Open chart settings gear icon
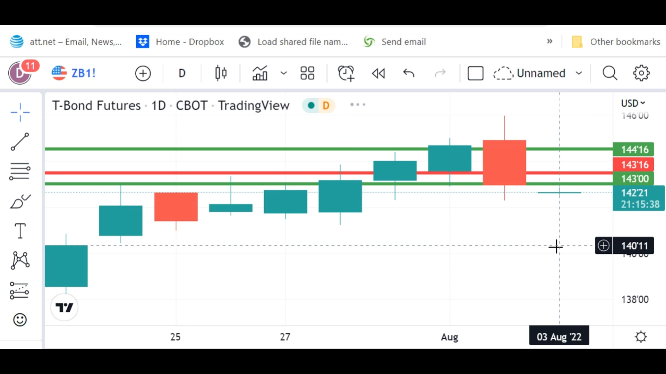Viewport: 666px width, 374px height. (641, 73)
